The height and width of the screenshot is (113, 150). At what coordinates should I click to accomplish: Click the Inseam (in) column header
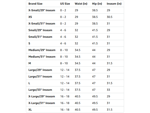click(114, 4)
